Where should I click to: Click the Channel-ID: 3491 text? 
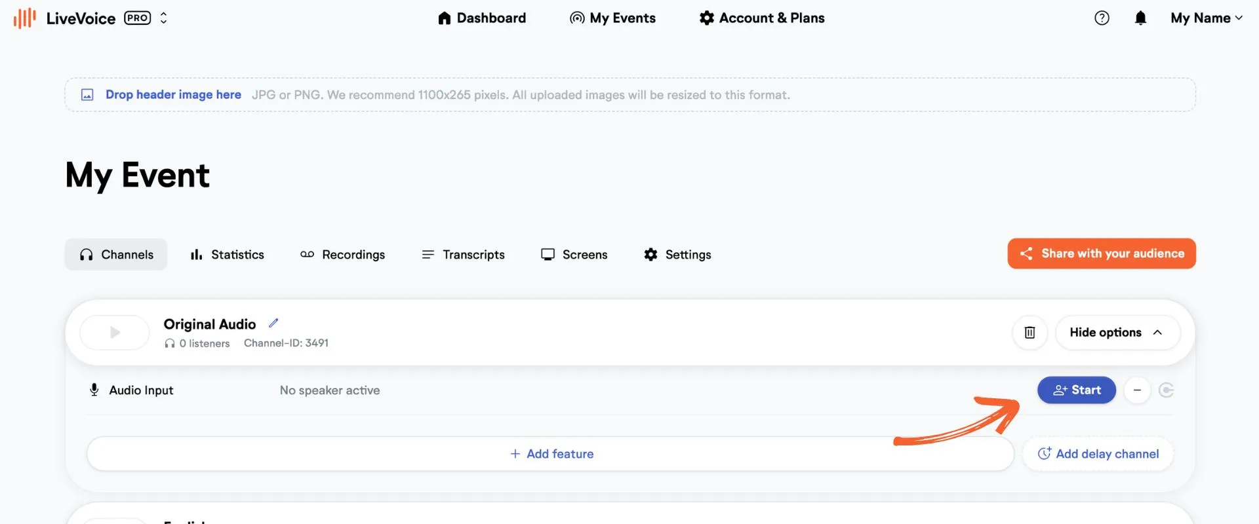286,343
